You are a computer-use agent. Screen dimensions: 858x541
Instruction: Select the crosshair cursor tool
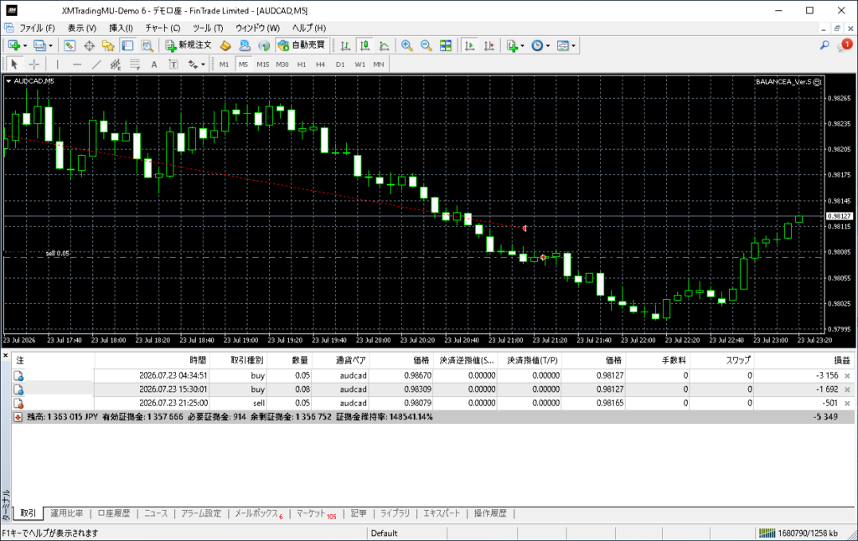[34, 64]
